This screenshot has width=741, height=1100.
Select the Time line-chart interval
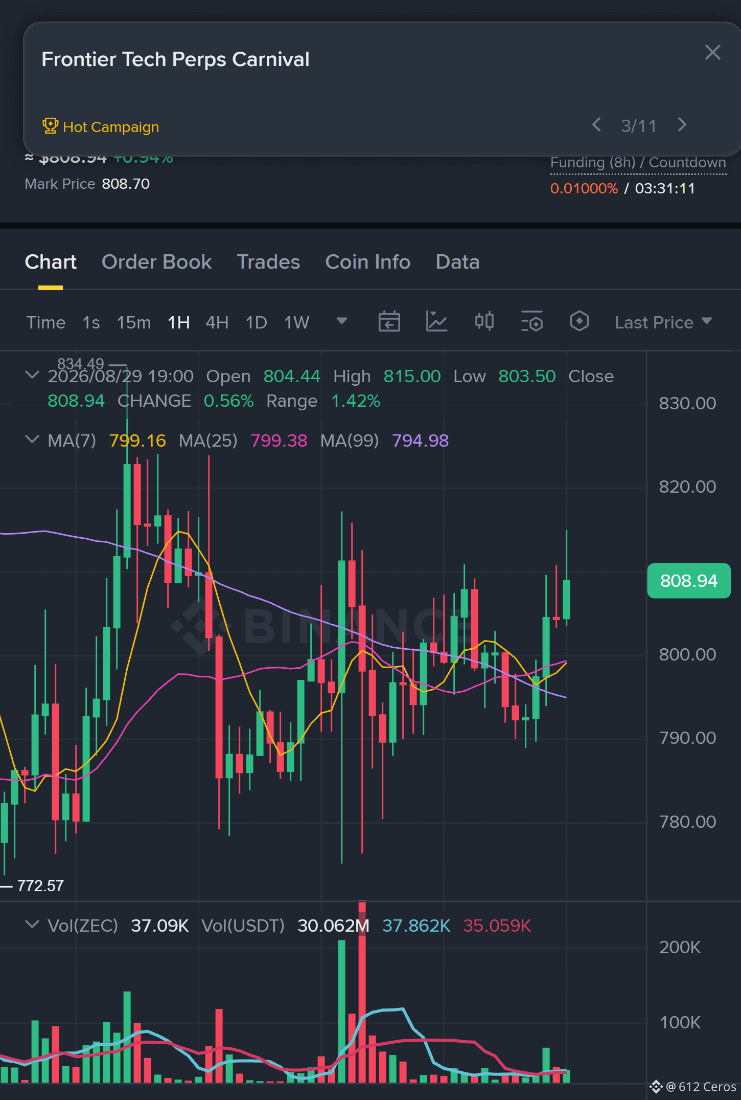pos(46,322)
